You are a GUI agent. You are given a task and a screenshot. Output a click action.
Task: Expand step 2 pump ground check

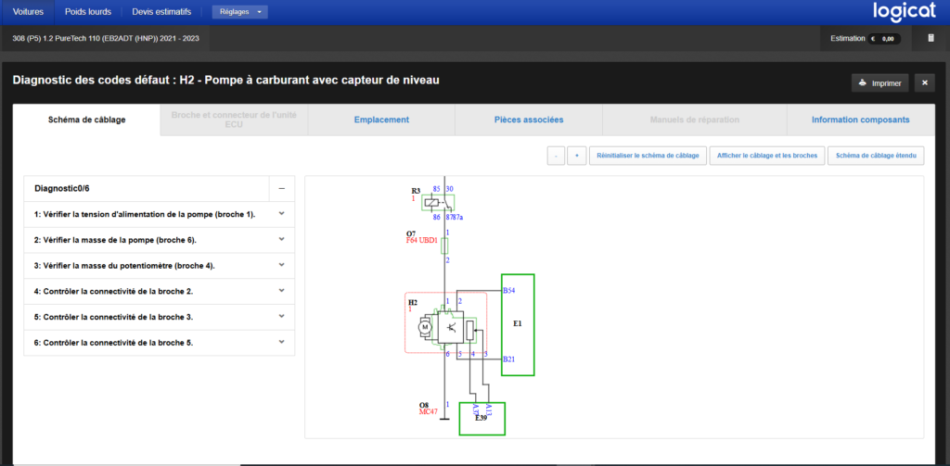(160, 240)
